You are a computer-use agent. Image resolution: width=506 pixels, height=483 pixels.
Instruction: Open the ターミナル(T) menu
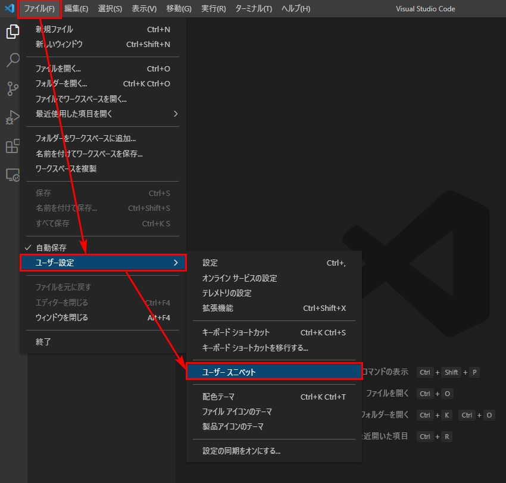[254, 9]
